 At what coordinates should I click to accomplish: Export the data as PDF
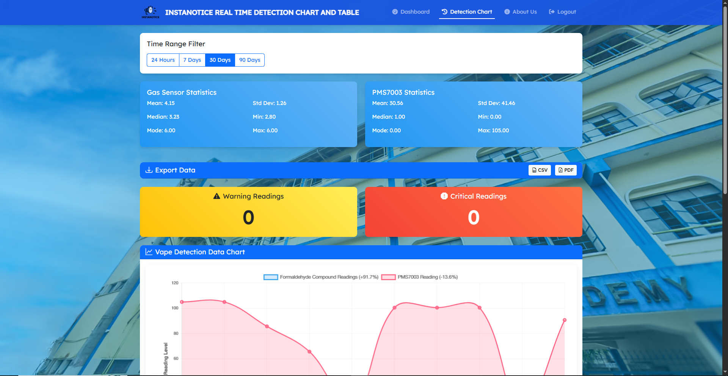(x=566, y=170)
